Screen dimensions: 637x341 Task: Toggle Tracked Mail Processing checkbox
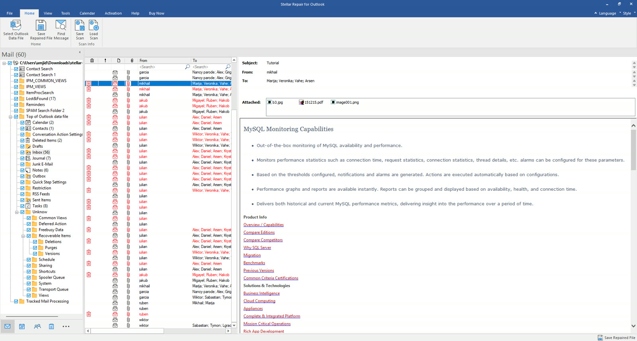[16, 301]
